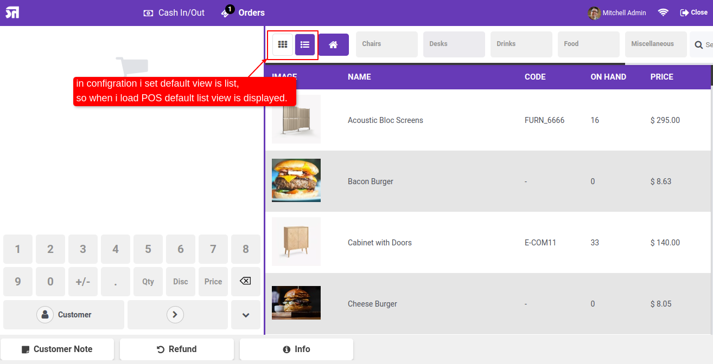Tap numpad key 0

point(50,282)
